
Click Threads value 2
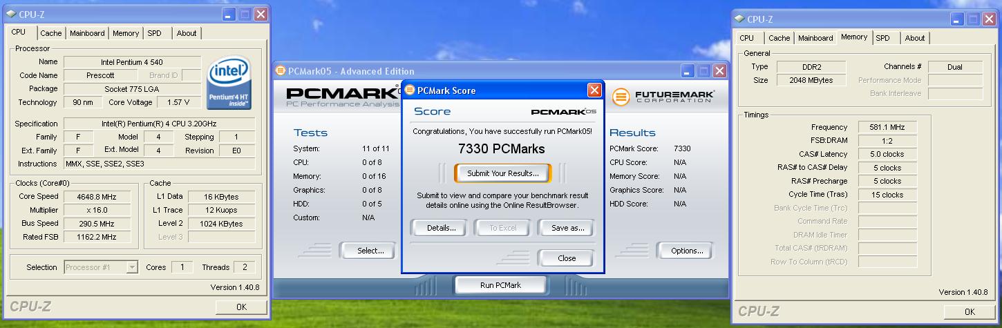[245, 267]
